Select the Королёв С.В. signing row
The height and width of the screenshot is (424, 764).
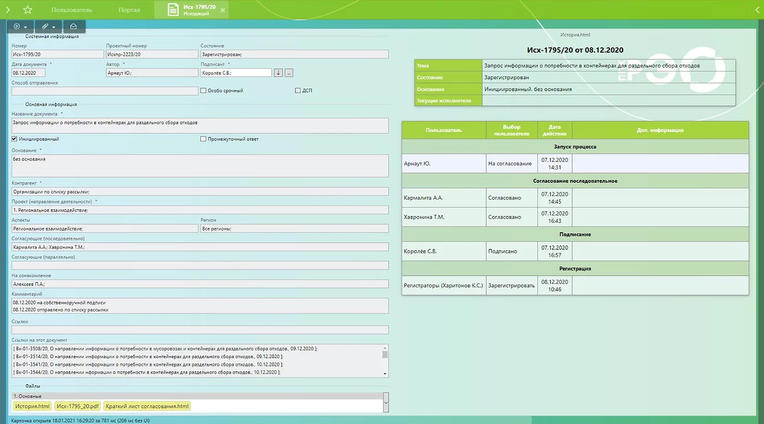(x=575, y=251)
